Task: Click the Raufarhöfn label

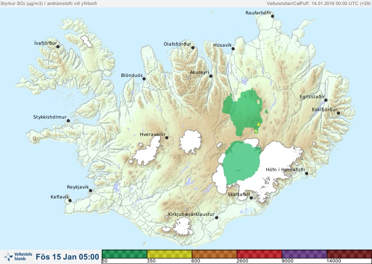Action: 258,13
